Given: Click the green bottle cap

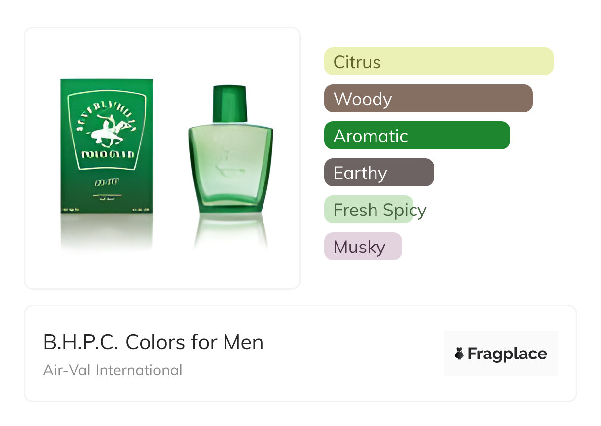Looking at the screenshot, I should click(230, 104).
